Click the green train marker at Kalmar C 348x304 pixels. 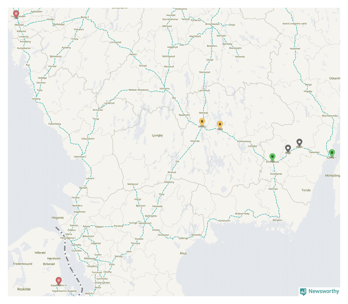pyautogui.click(x=332, y=153)
